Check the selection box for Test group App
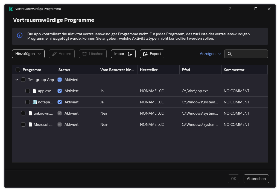 click(23, 80)
